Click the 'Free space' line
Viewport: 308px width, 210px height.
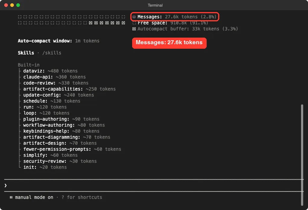[x=170, y=23]
